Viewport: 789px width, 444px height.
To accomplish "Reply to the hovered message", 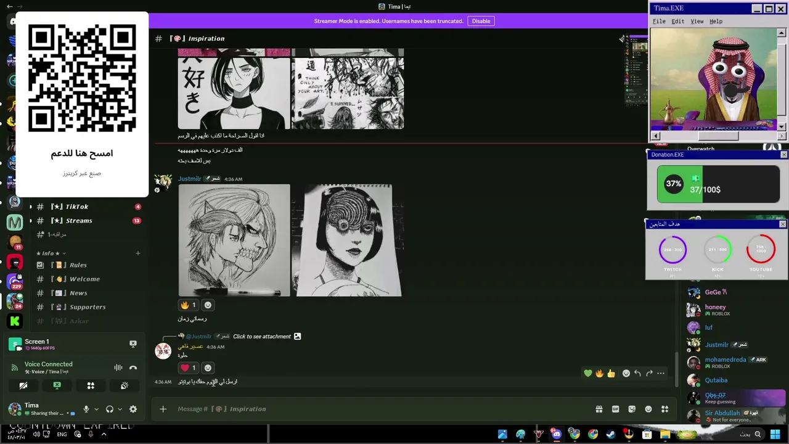I will click(637, 373).
